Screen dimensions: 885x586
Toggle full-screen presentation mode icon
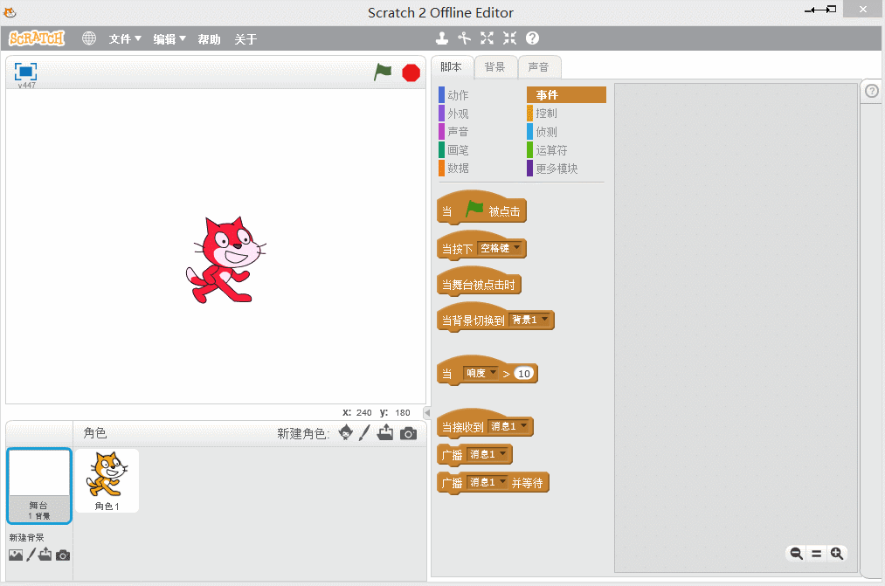point(25,72)
